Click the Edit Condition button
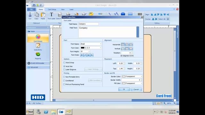Viewport: 205px width, 115px height. click(95, 80)
